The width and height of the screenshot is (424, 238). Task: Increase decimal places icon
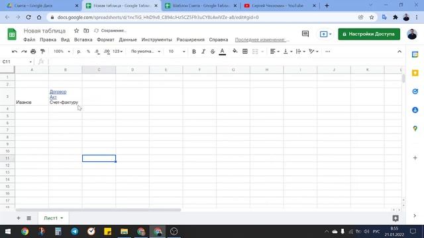pos(107,52)
